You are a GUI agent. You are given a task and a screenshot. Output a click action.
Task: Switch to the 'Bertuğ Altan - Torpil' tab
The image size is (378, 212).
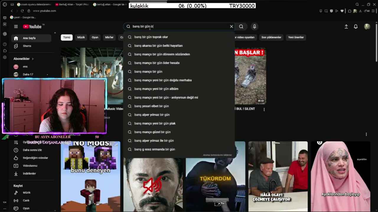click(72, 4)
